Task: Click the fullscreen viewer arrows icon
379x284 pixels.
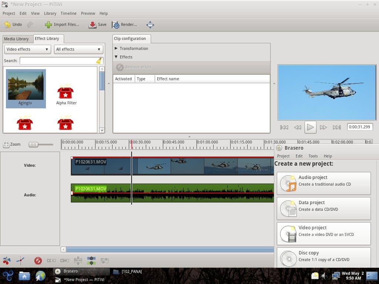Action: 150,25
